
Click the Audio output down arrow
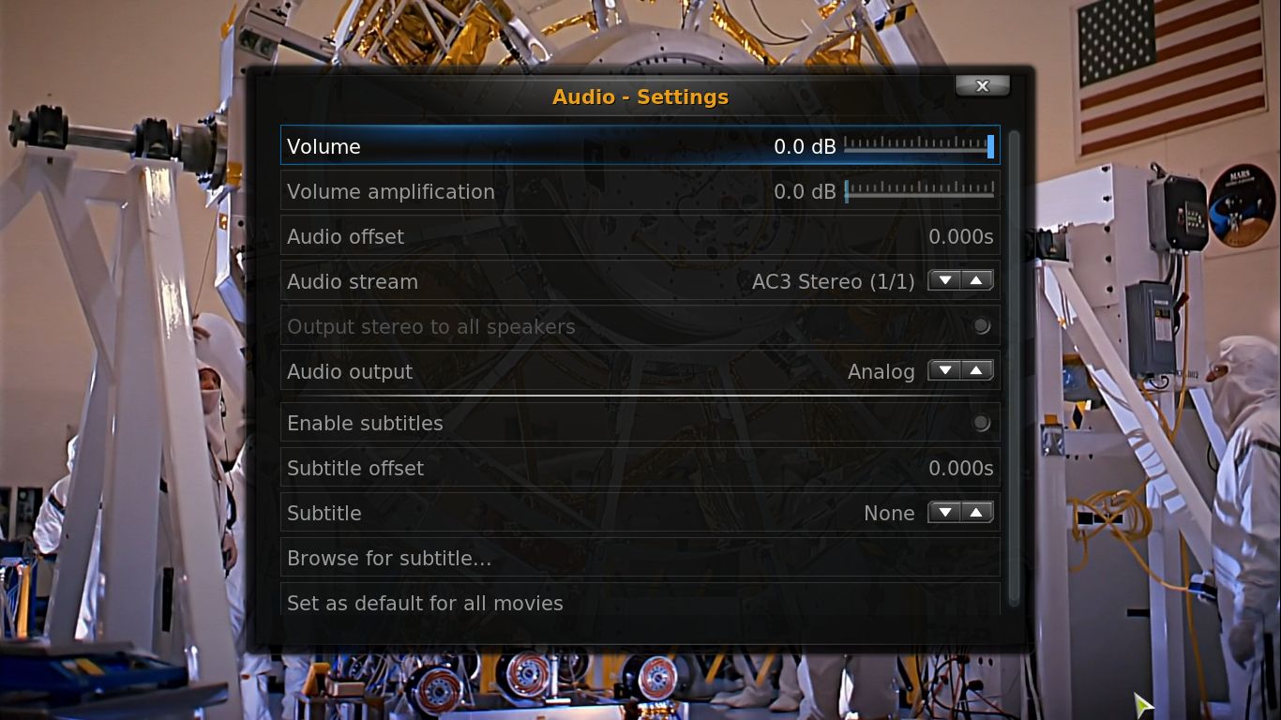pyautogui.click(x=944, y=371)
